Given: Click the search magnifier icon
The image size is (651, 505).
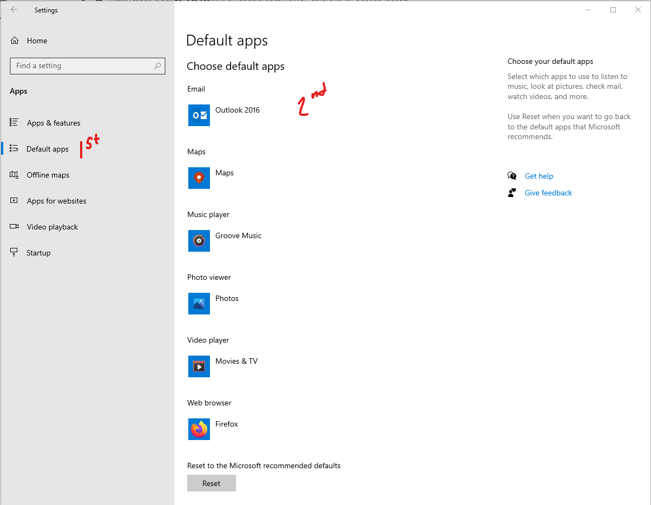Looking at the screenshot, I should [x=157, y=66].
